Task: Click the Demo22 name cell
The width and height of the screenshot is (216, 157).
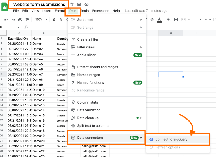Action: coord(44,151)
